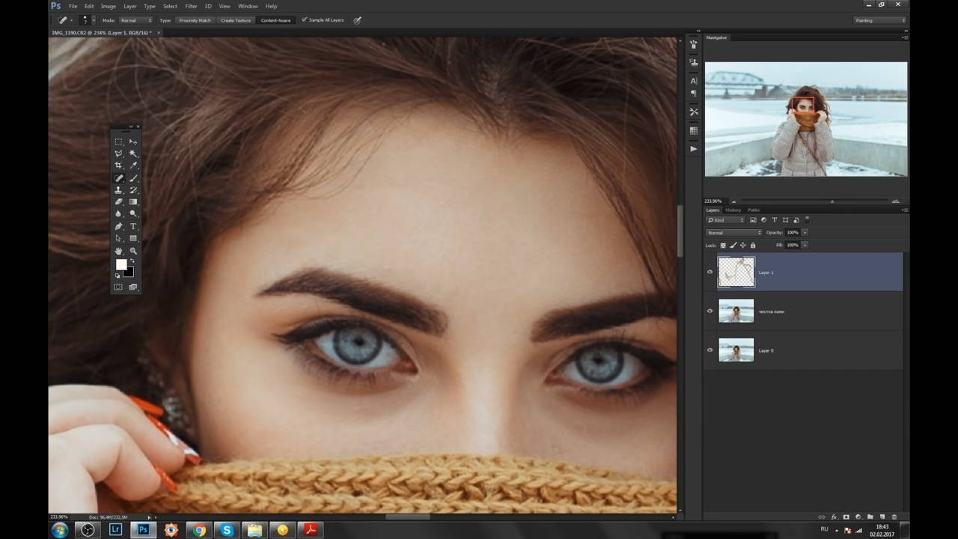Screen dimensions: 958x539
Task: Open layer styles fx menu
Action: (835, 517)
